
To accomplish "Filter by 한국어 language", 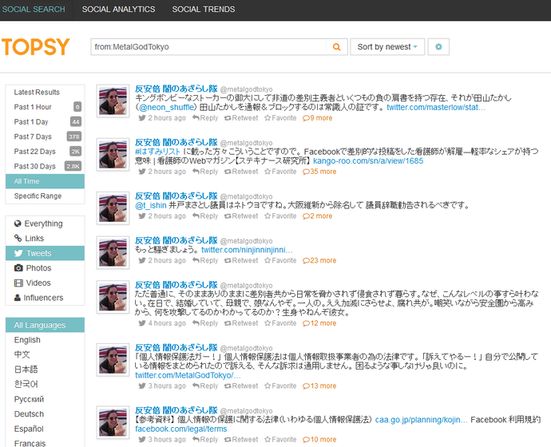I will click(26, 384).
